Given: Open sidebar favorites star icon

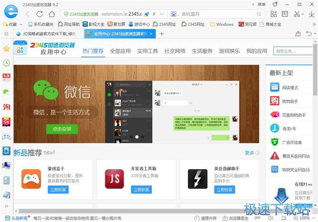Looking at the screenshot, I should click(x=6, y=48).
